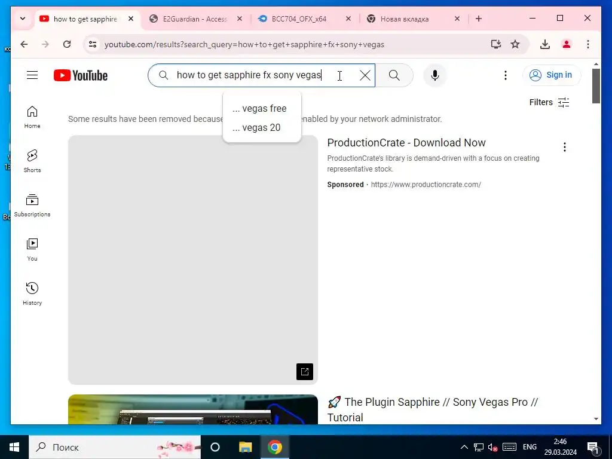Screen dimensions: 612x459
Task: Open the Chrome profile avatar
Action: (x=567, y=44)
